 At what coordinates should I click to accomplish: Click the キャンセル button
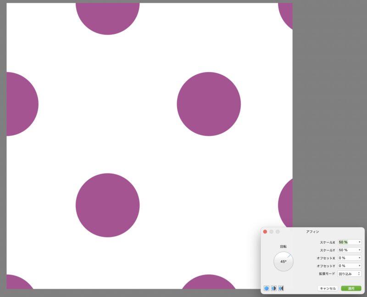click(x=328, y=288)
